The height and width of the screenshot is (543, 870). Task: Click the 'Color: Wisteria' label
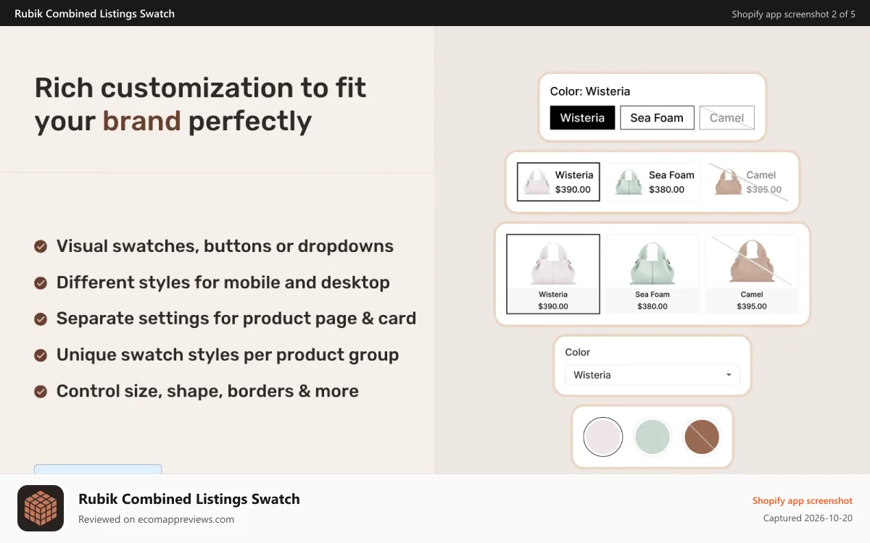point(590,91)
